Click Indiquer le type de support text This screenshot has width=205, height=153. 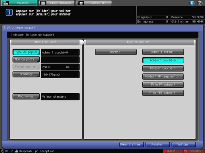pos(33,35)
